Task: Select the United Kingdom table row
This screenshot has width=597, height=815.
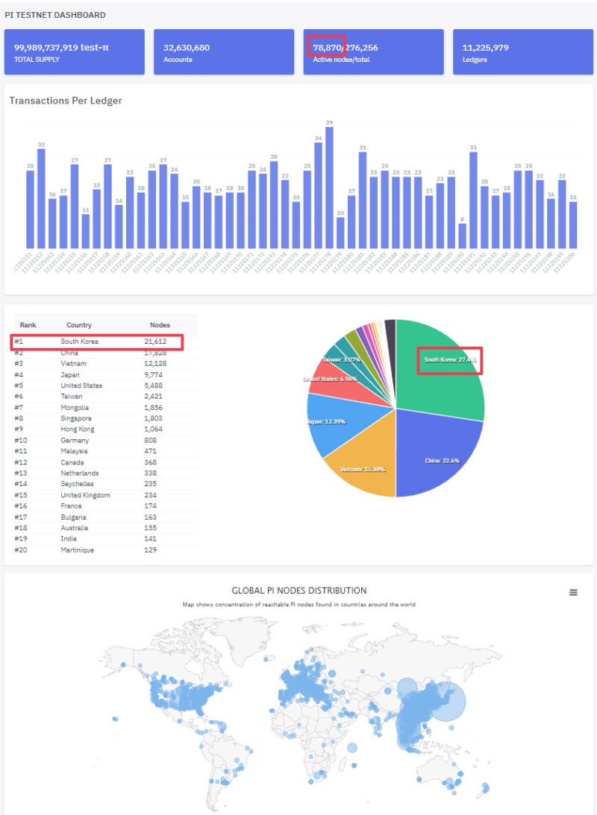Action: point(104,495)
